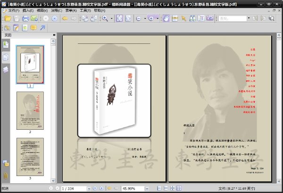Select the blue arrow drawing tool
Screen dimensions: 283x193
coord(42,28)
